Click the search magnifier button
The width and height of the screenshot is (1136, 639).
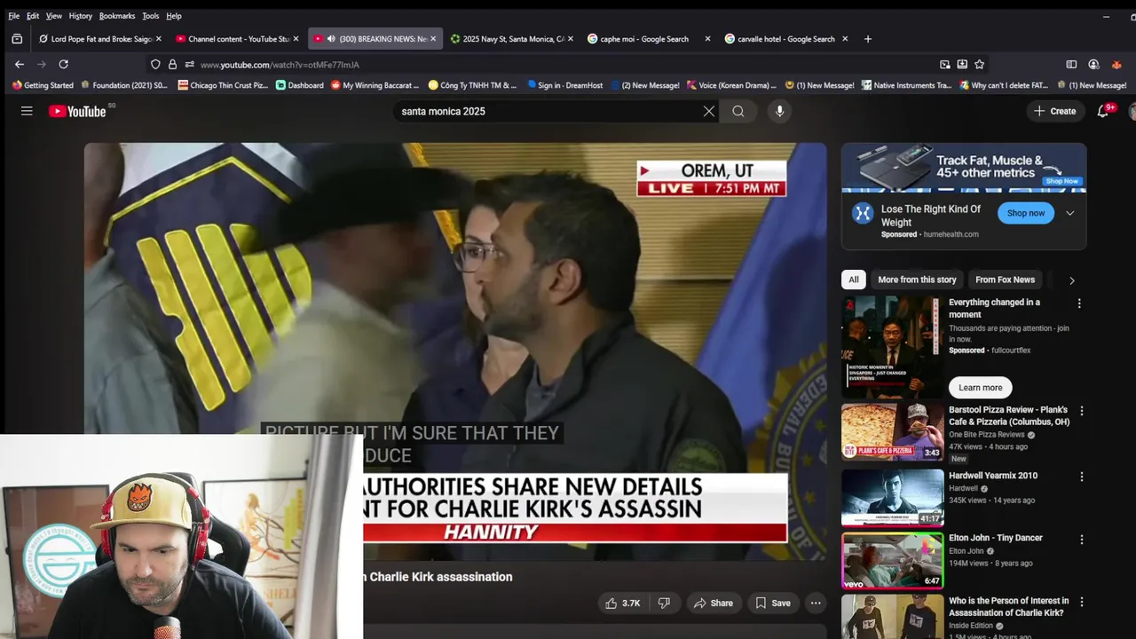[738, 111]
